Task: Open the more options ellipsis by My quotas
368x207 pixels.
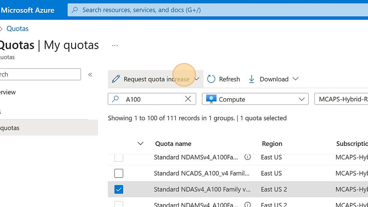Action: click(x=115, y=45)
